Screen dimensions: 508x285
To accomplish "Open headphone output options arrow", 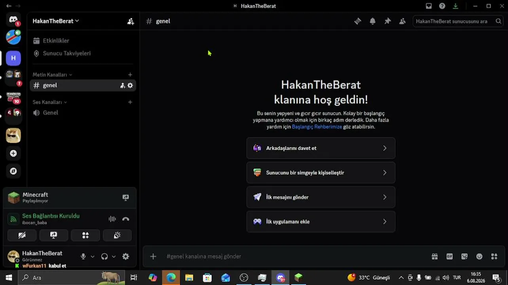I will (114, 256).
